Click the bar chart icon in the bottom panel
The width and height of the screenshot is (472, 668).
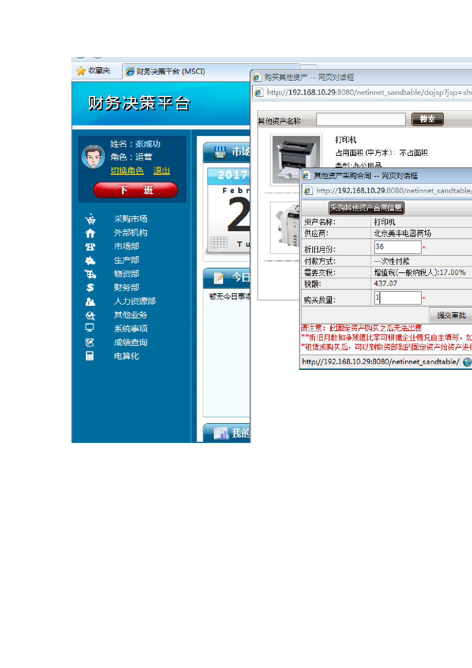click(221, 433)
